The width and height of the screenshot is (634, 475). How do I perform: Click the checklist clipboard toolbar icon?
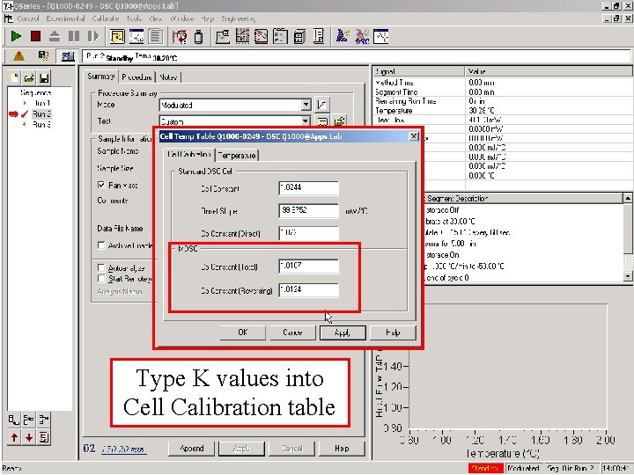280,37
